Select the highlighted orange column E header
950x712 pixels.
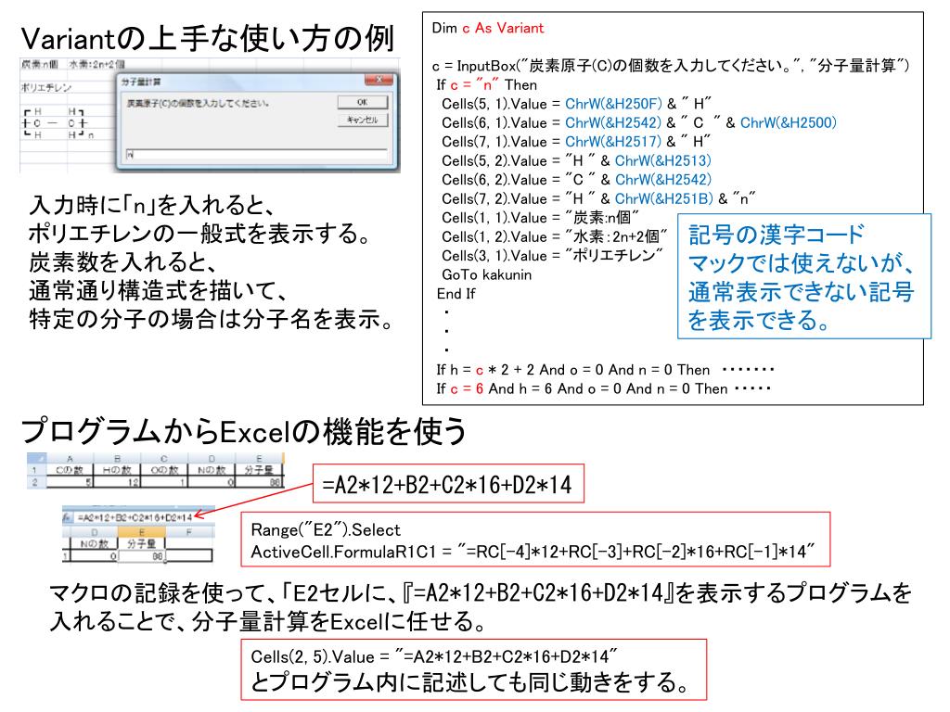(x=142, y=532)
